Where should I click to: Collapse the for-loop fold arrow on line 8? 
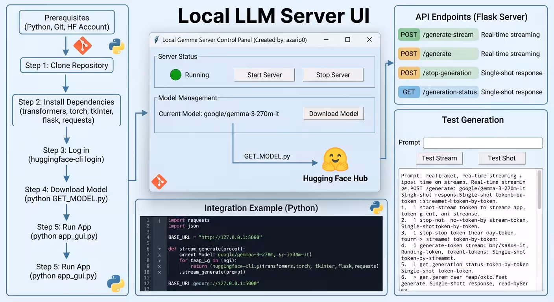(x=159, y=260)
